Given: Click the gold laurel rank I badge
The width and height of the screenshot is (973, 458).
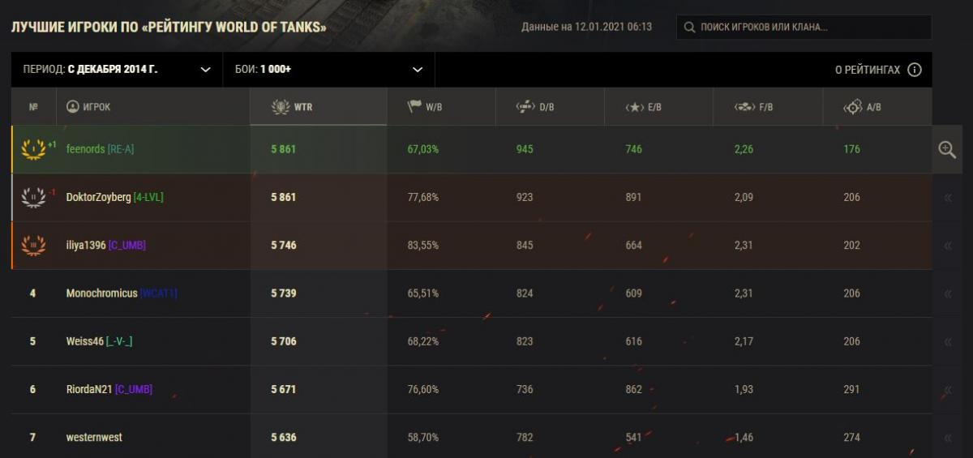Looking at the screenshot, I should [32, 149].
